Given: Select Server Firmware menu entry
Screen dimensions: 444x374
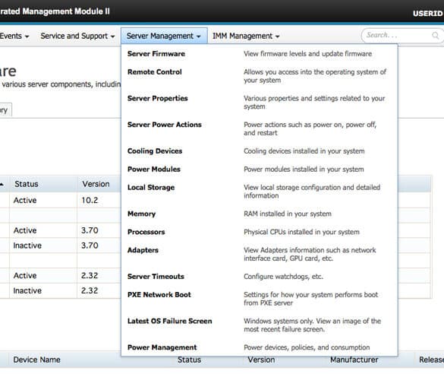Looking at the screenshot, I should (156, 53).
